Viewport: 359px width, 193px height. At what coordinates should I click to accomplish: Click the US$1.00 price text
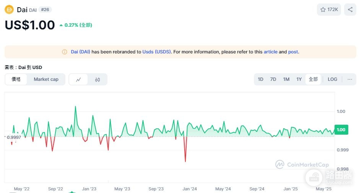[30, 25]
